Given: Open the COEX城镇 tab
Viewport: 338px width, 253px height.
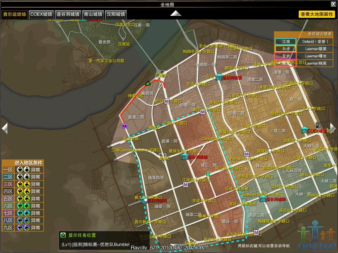Looking at the screenshot, I should tap(41, 14).
